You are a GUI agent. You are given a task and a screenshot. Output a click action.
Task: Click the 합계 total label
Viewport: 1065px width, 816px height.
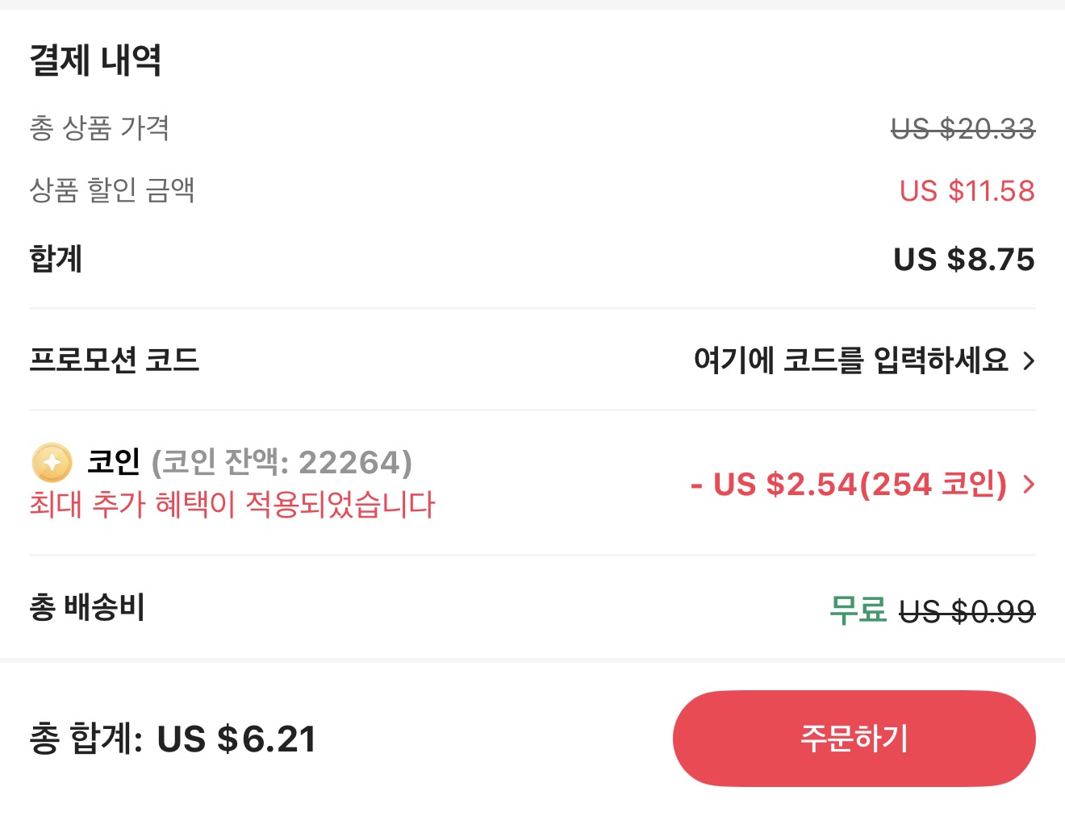56,260
